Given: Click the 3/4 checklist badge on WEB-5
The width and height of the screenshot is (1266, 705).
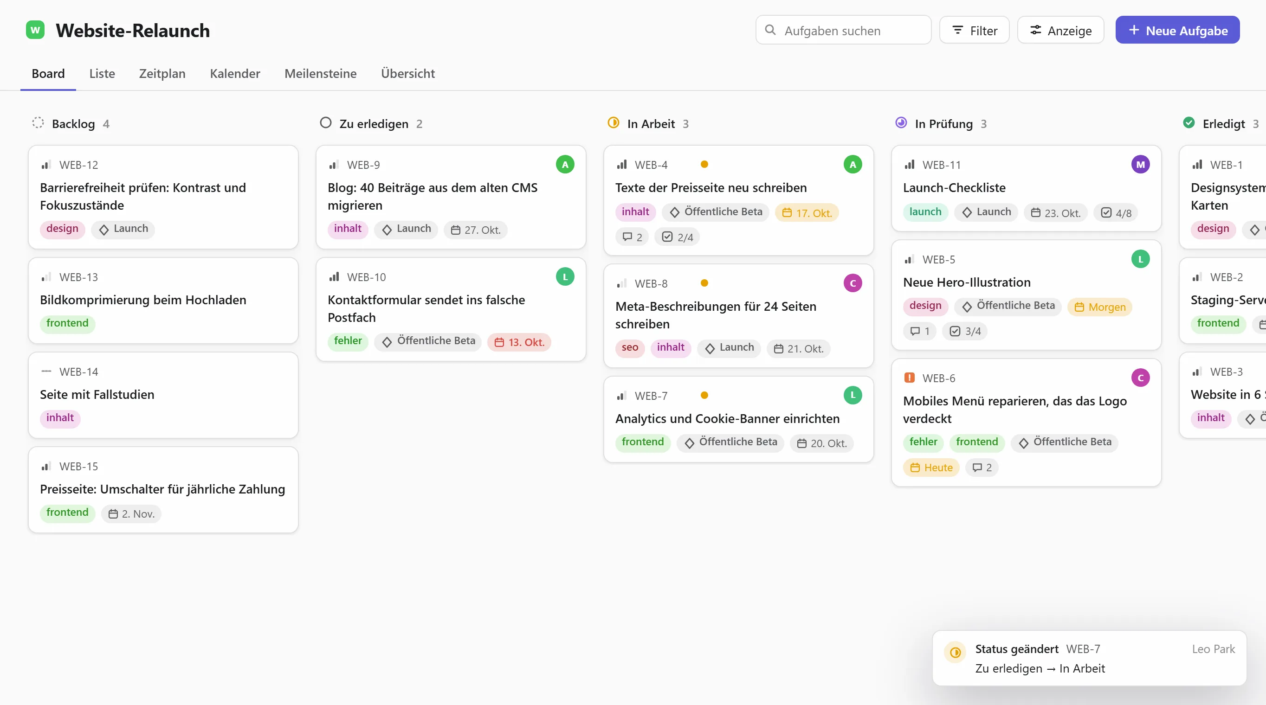Looking at the screenshot, I should pyautogui.click(x=965, y=331).
